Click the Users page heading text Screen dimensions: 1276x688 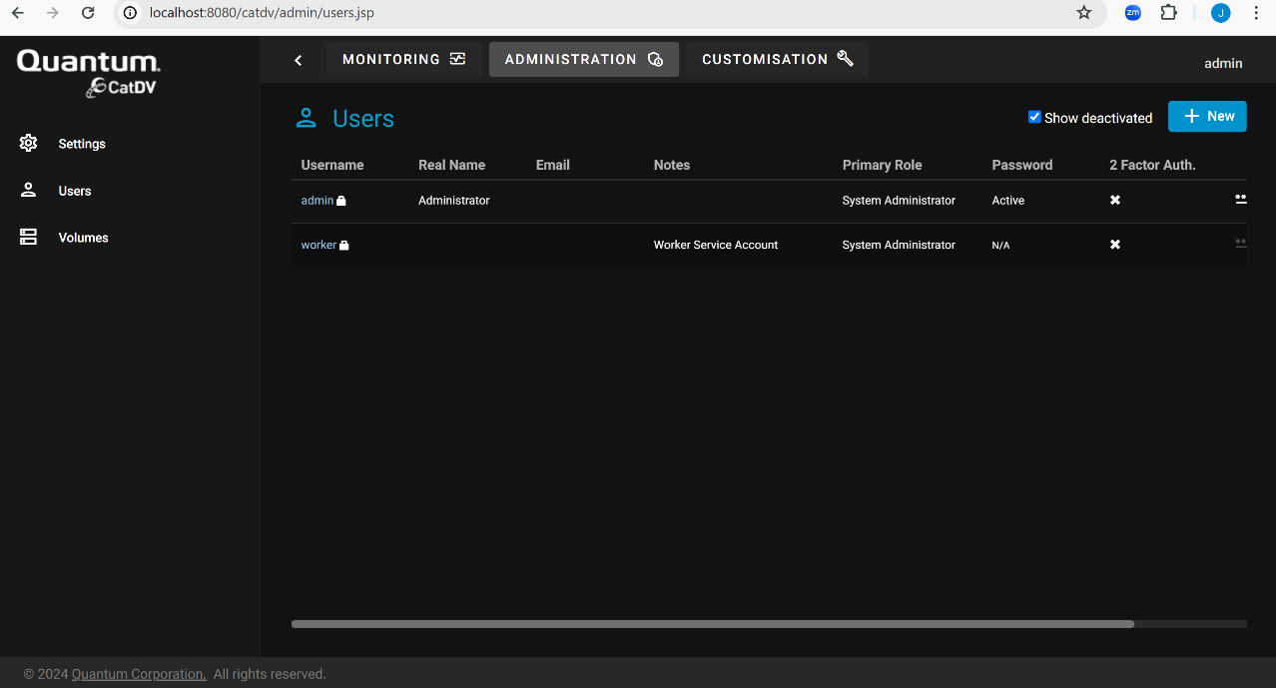click(363, 119)
